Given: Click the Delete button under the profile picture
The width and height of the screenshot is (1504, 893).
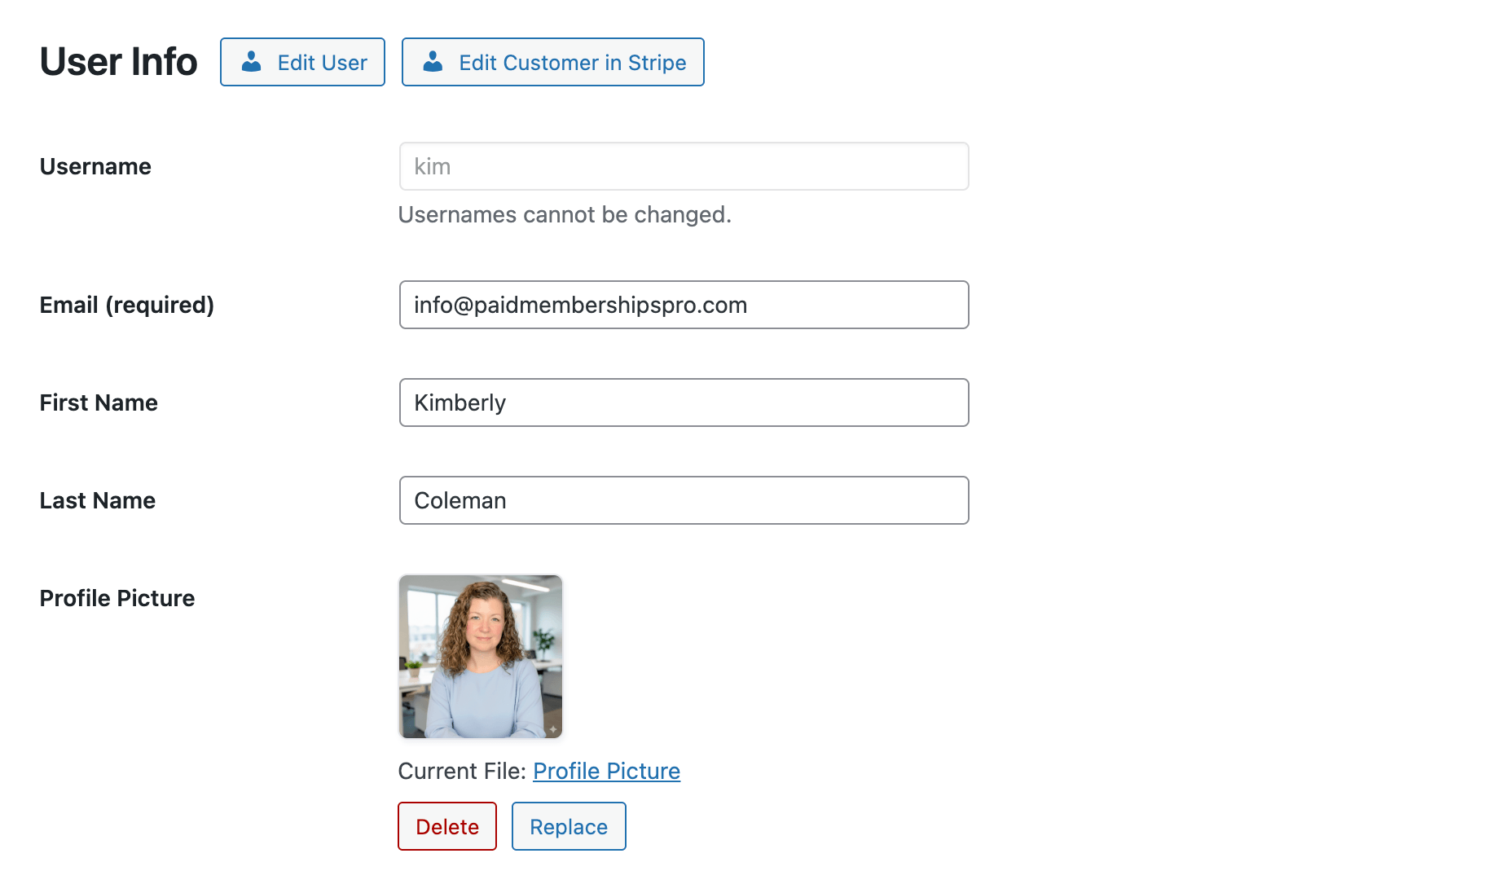Looking at the screenshot, I should click(446, 826).
